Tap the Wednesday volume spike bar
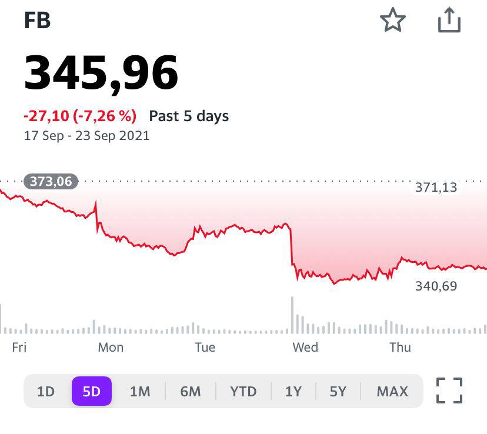Viewport: 487px width, 434px height. [x=292, y=315]
